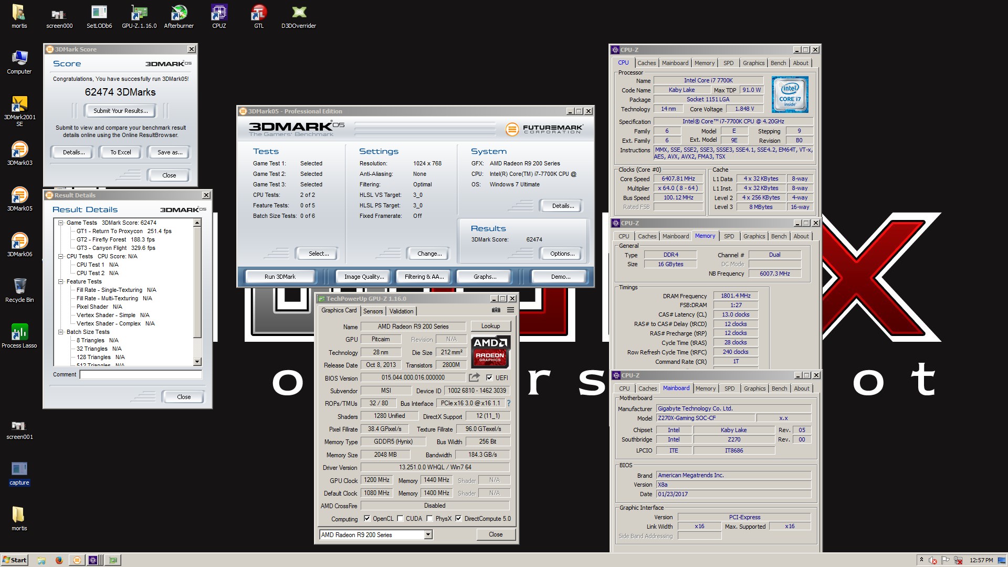
Task: Launch the SetLODb6 desktop shortcut
Action: point(99,17)
